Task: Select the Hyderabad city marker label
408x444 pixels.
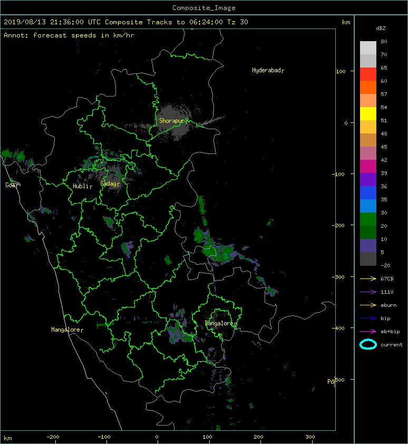Action: click(268, 70)
